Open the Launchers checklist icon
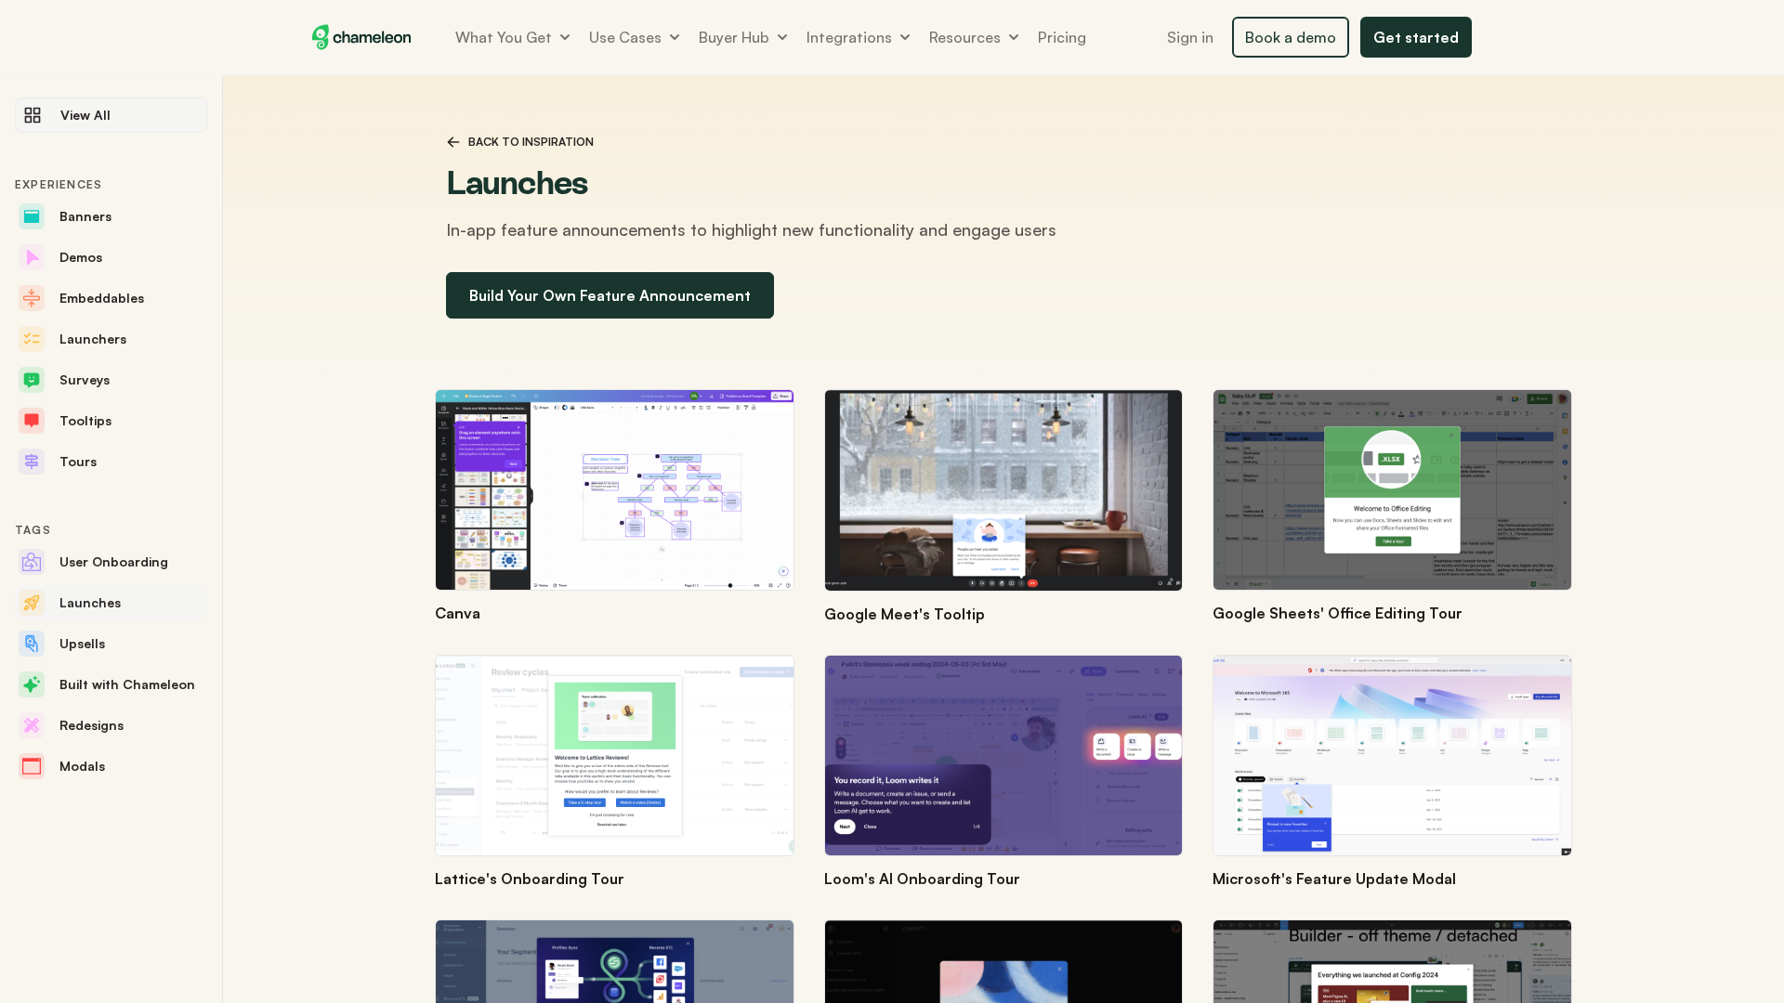Image resolution: width=1784 pixels, height=1003 pixels. (32, 339)
